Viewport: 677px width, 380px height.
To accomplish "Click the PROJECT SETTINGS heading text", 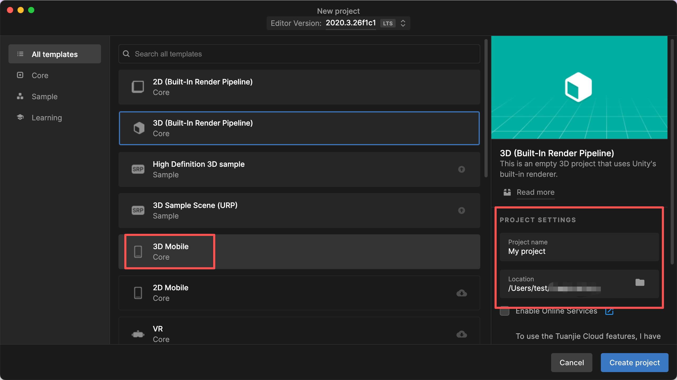I will pos(538,220).
